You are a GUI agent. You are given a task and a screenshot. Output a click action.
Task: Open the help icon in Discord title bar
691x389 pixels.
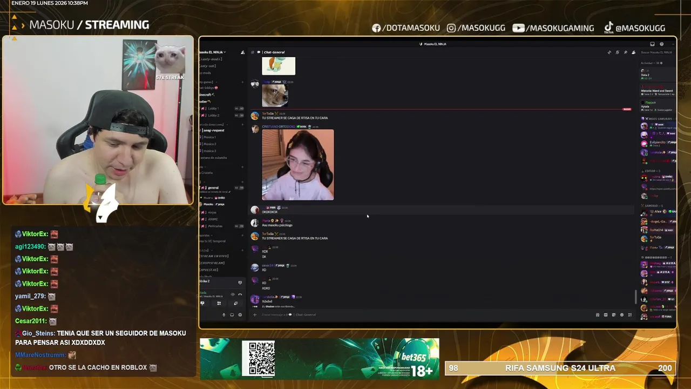661,44
